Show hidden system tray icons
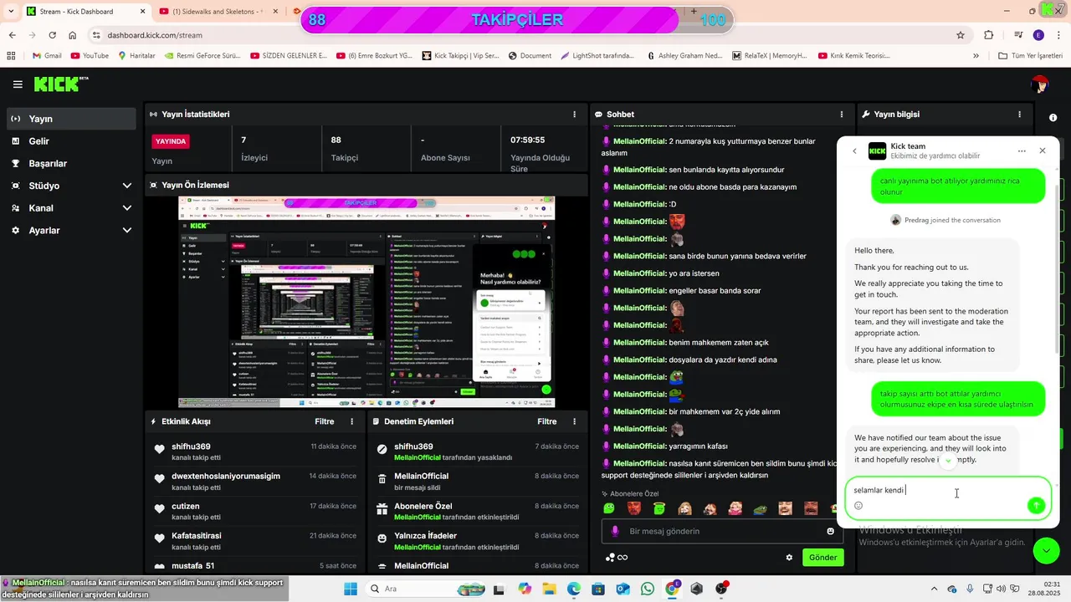The width and height of the screenshot is (1071, 602). (x=934, y=589)
